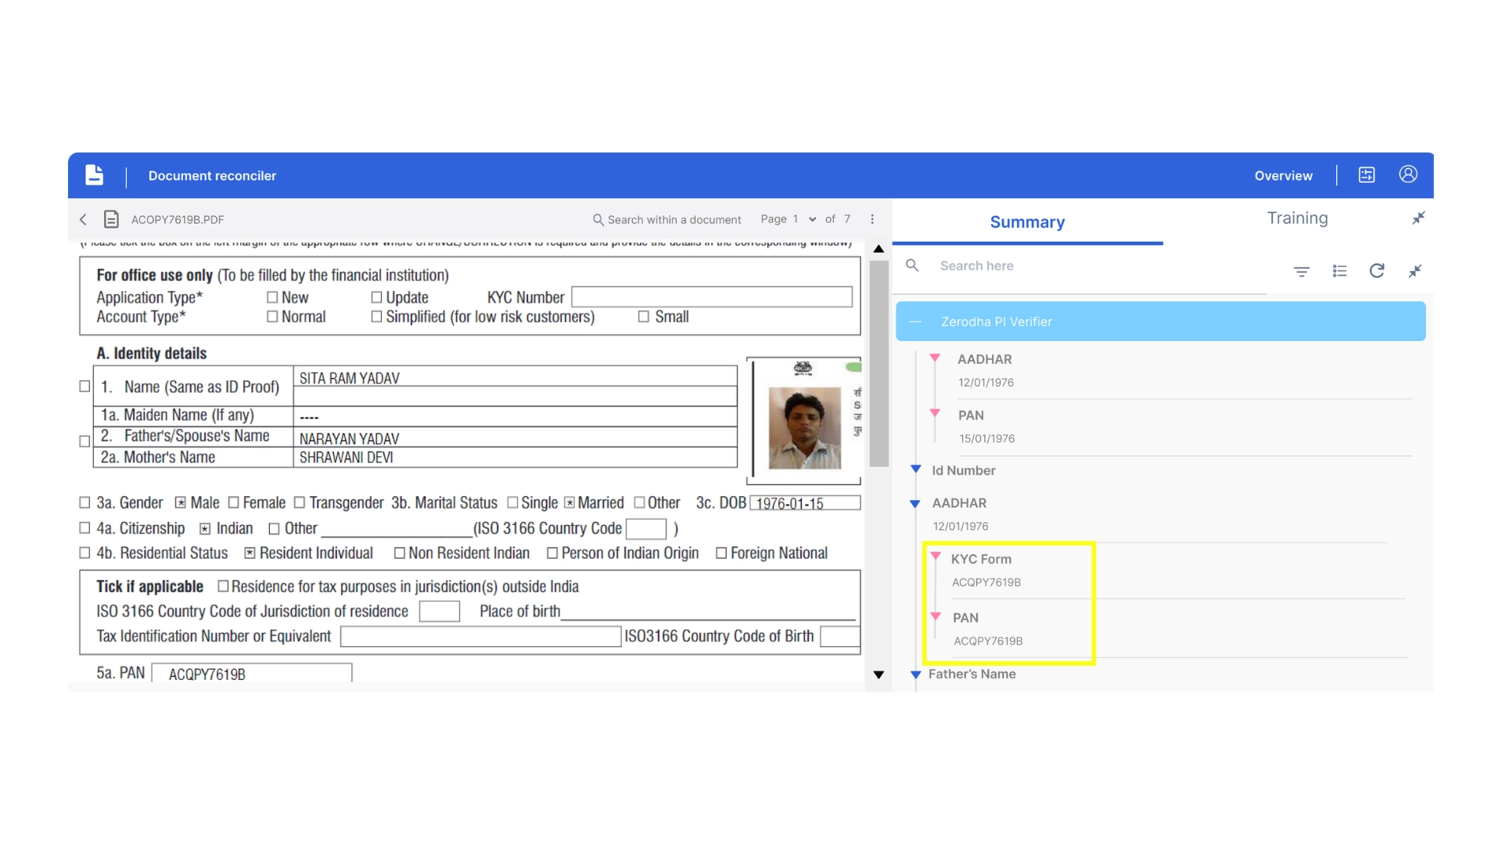Toggle the Male gender checkbox
The image size is (1502, 845).
pos(181,502)
